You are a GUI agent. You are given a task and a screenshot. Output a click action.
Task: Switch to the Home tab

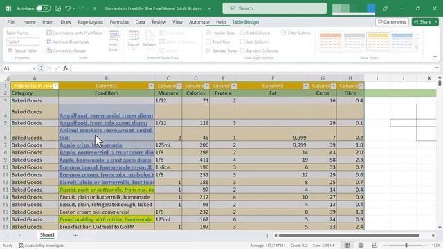coord(29,22)
